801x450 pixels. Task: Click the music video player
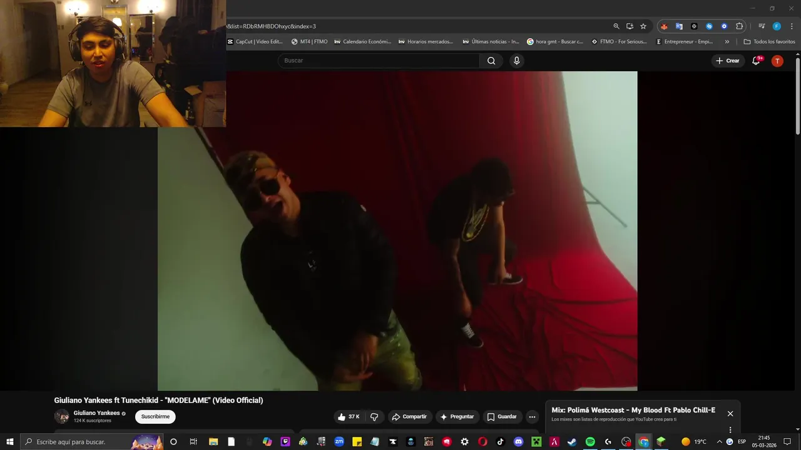(x=397, y=231)
